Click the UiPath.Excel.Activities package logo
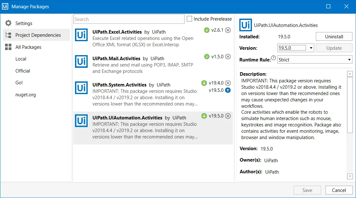Viewport: 356px width, 198px height. 81,35
